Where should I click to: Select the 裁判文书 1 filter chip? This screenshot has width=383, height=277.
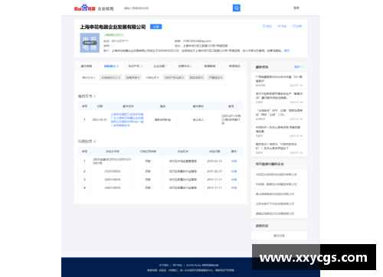(88, 77)
